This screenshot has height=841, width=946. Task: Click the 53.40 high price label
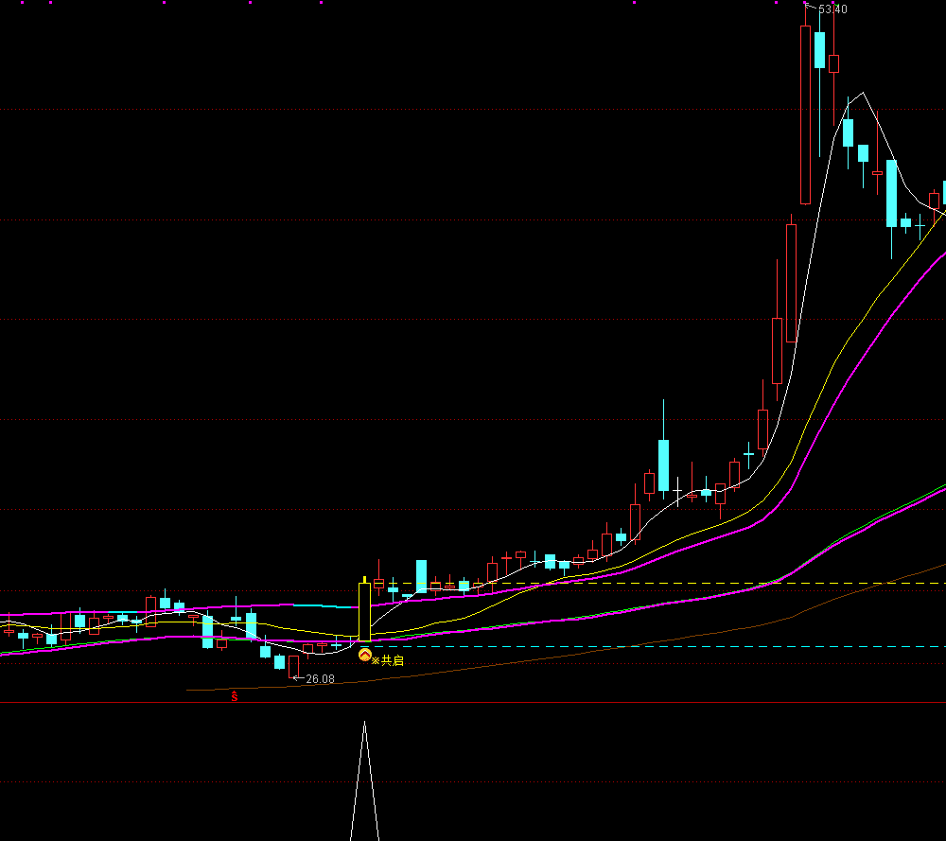click(832, 9)
